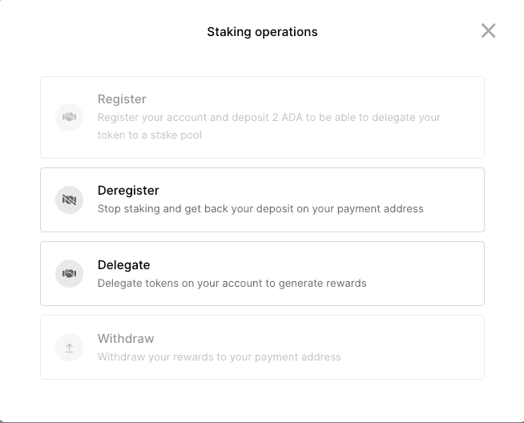524x423 pixels.
Task: Click 'Withdraw your rewards to your payment address' text
Action: tap(219, 357)
